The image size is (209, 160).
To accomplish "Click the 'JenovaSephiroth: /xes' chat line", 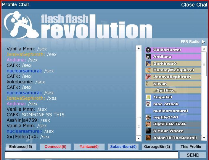I will click(32, 98).
